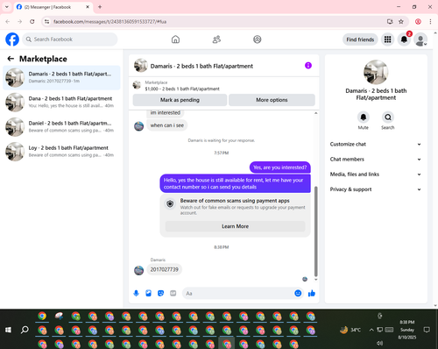
Task: Go back from Marketplace using the arrow
Action: 11,59
